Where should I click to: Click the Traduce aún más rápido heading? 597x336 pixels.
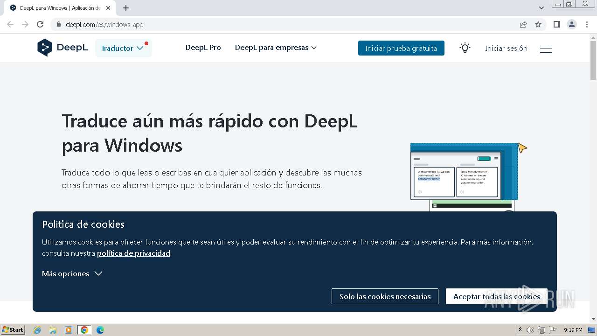click(210, 133)
